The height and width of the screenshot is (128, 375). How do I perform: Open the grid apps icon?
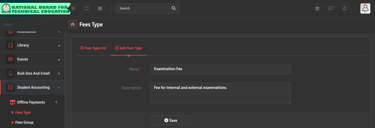100,8
